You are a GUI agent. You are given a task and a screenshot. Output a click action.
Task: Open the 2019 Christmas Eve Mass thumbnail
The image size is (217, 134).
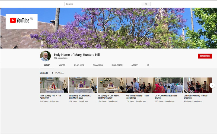169,85
